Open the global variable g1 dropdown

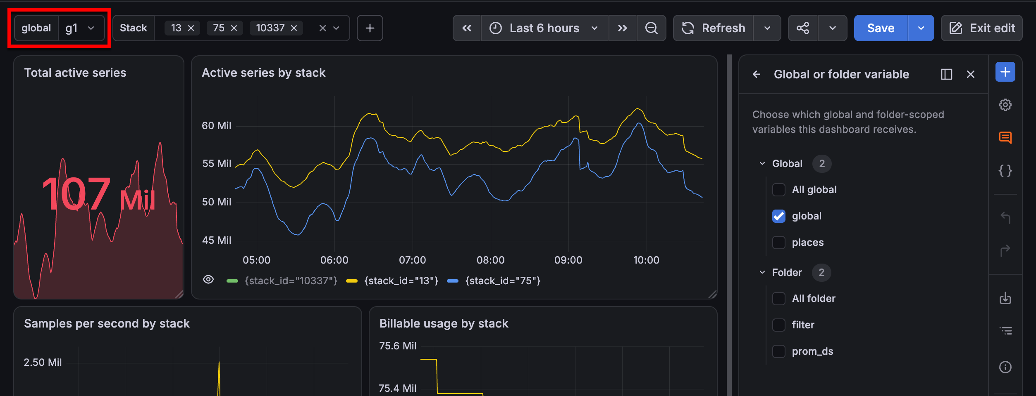tap(81, 28)
